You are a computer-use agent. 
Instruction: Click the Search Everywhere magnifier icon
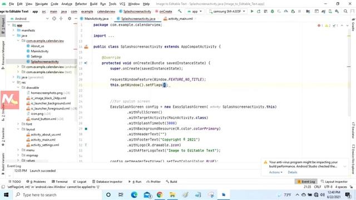coord(345,11)
